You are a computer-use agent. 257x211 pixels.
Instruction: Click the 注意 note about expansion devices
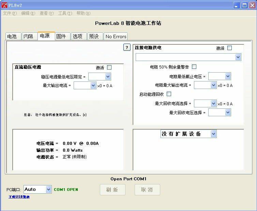pyautogui.click(x=55, y=115)
